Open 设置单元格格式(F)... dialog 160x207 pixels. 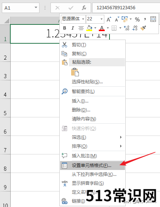[x=93, y=166]
